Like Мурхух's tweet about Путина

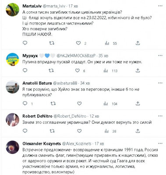point(77,70)
